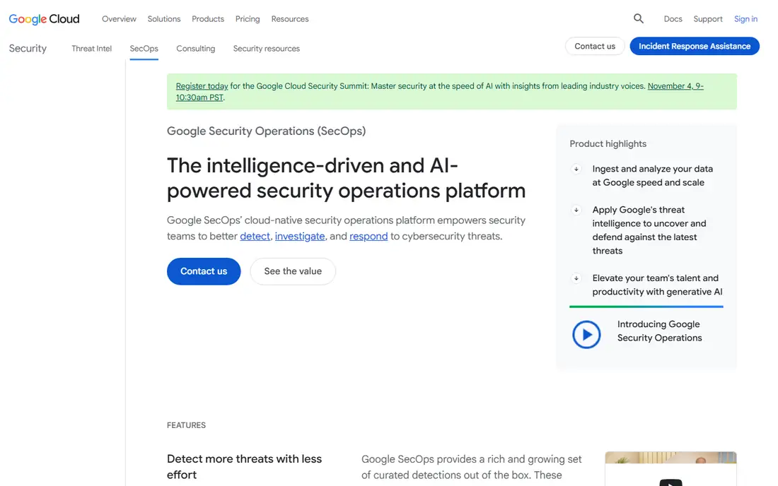Select the SecOps tab
The width and height of the screenshot is (778, 486).
pos(144,49)
